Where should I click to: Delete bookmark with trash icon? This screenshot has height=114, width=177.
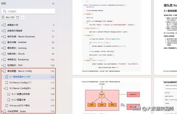(x=18, y=18)
